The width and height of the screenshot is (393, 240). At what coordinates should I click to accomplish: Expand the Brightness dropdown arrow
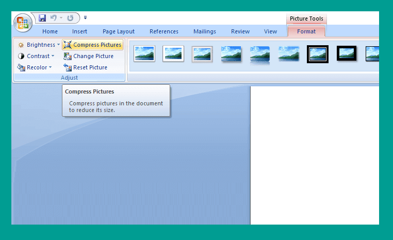(x=58, y=45)
